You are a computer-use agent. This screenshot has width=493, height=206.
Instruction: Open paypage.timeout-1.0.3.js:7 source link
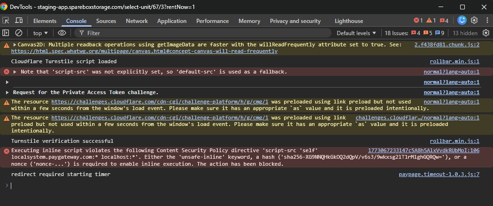(x=439, y=174)
